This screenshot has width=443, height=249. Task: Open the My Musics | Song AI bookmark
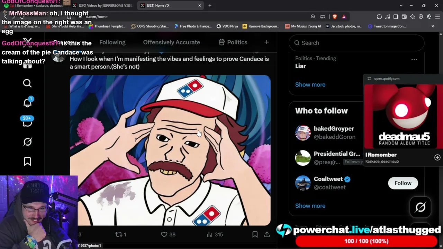pos(303,26)
